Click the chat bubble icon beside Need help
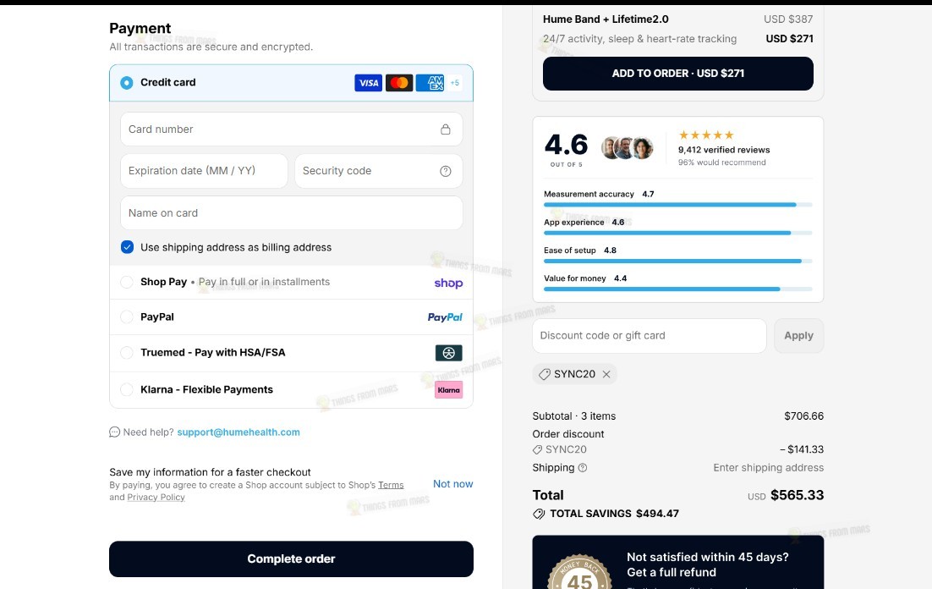Screen dimensions: 932x589 (115, 432)
